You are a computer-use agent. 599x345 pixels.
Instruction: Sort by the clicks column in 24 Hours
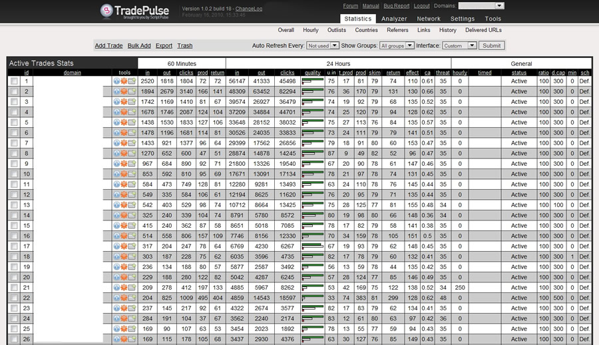tap(287, 73)
